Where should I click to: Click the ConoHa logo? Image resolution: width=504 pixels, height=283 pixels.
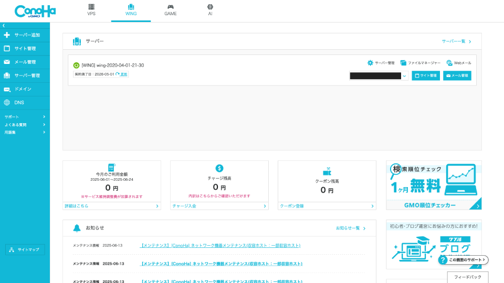35,11
